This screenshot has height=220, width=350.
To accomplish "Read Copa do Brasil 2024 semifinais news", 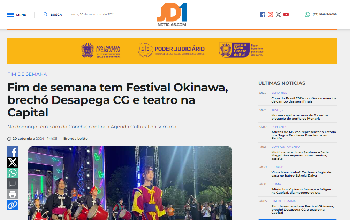I will pyautogui.click(x=304, y=100).
